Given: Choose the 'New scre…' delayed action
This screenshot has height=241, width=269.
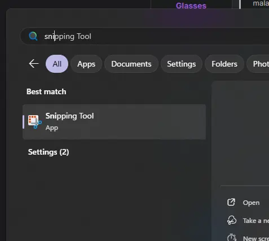Looking at the screenshot, I should (256, 238).
